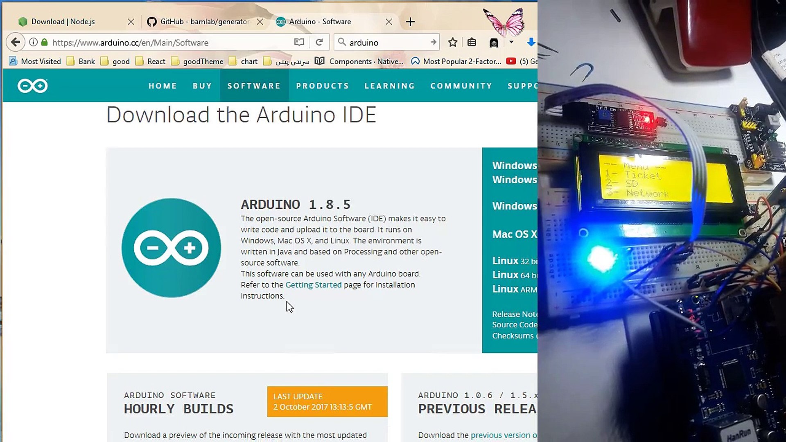Click the browser back arrow button
The height and width of the screenshot is (442, 786).
(16, 42)
